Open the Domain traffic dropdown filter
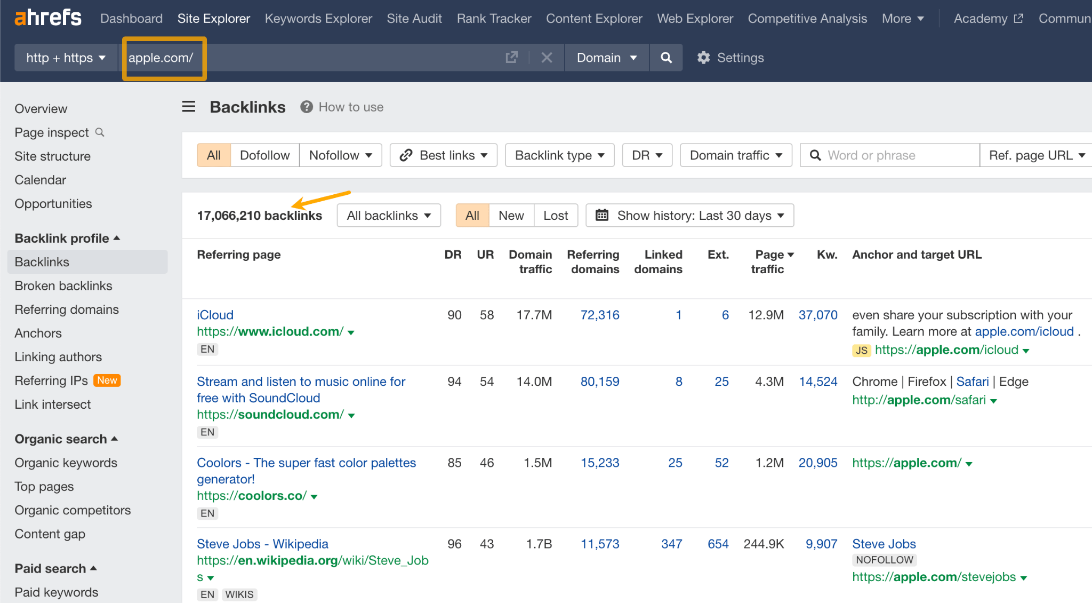The image size is (1092, 603). (x=734, y=155)
